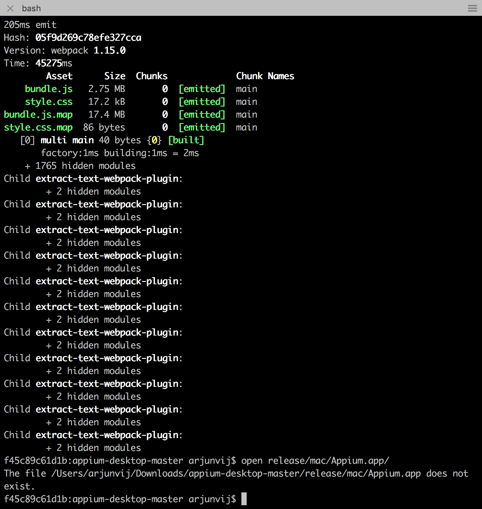Click the 86 bytes size value
The height and width of the screenshot is (509, 482).
(104, 127)
